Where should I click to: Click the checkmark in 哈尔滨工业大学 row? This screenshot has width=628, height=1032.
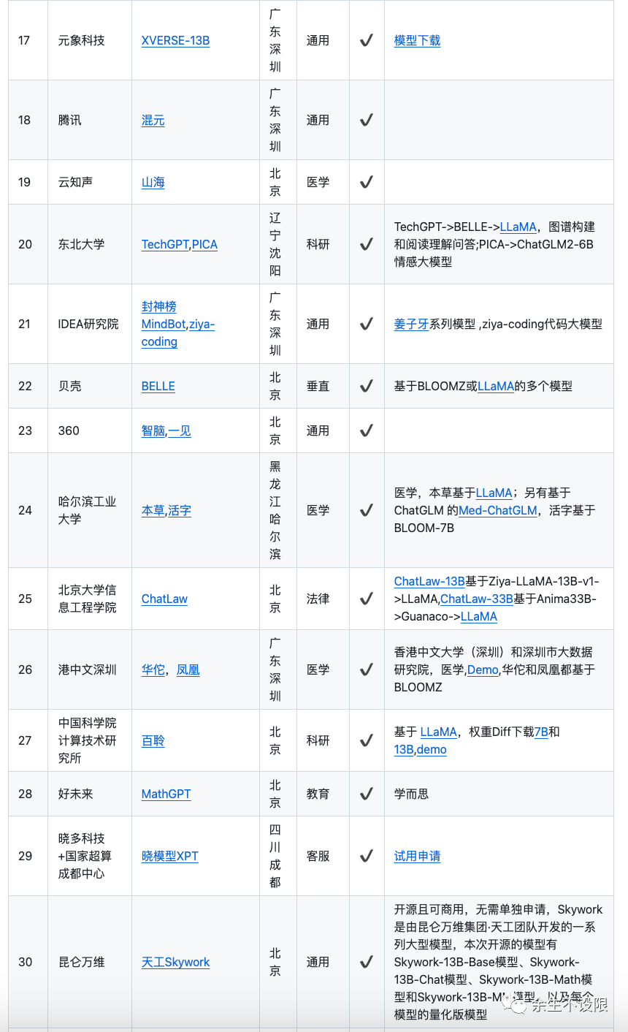tap(367, 510)
